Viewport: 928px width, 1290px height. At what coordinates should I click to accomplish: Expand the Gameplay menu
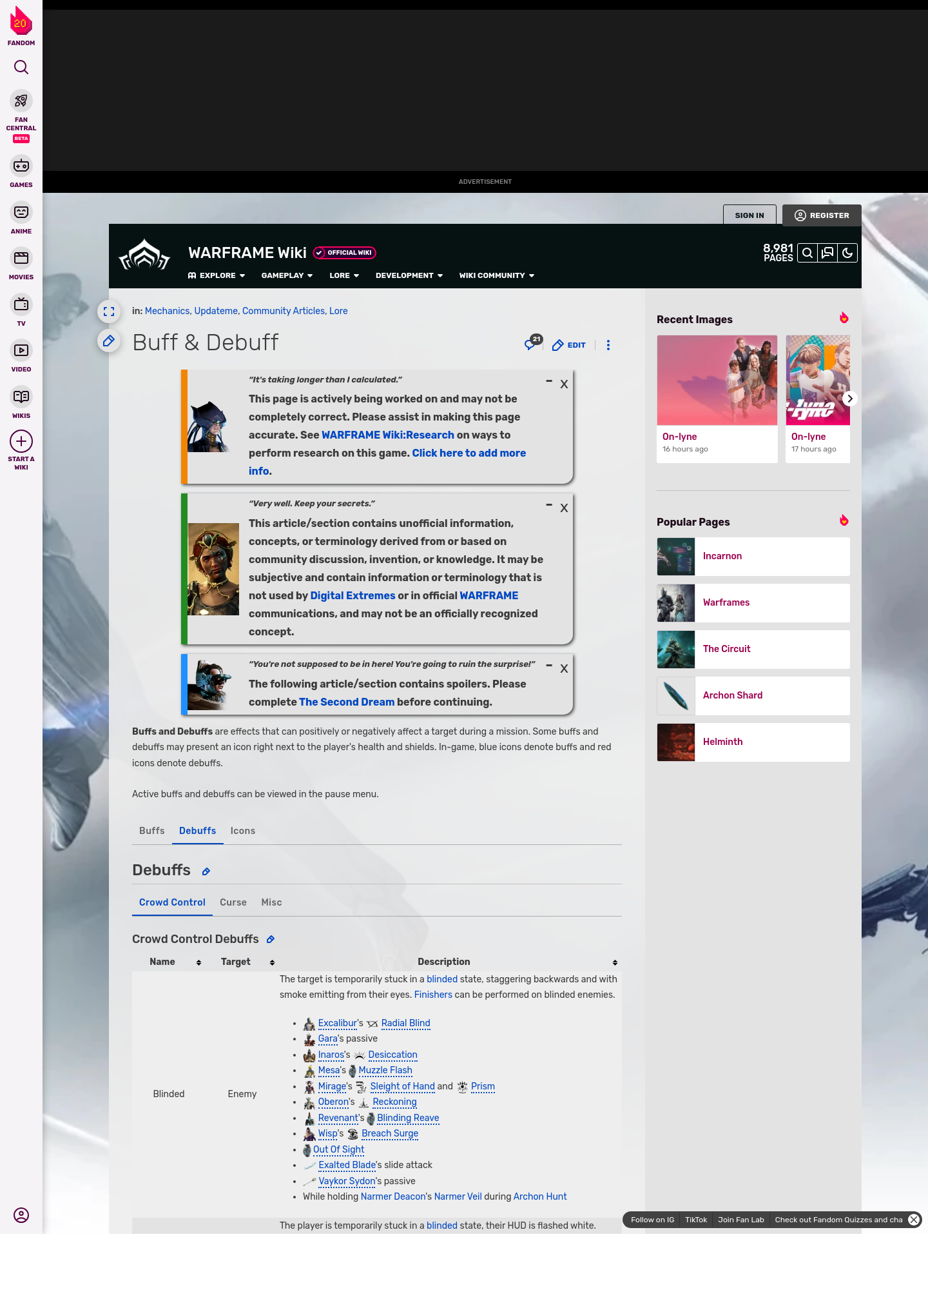coord(287,275)
